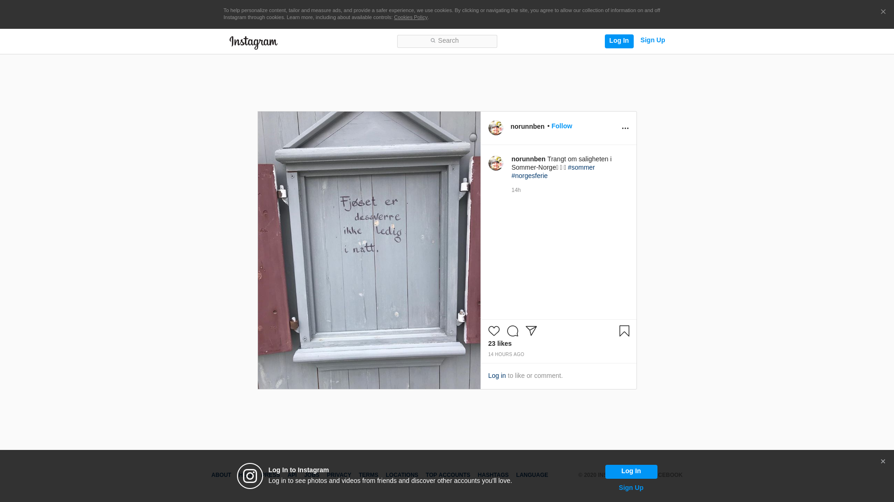This screenshot has height=502, width=894.
Task: Open the #sommer hashtag
Action: [581, 167]
